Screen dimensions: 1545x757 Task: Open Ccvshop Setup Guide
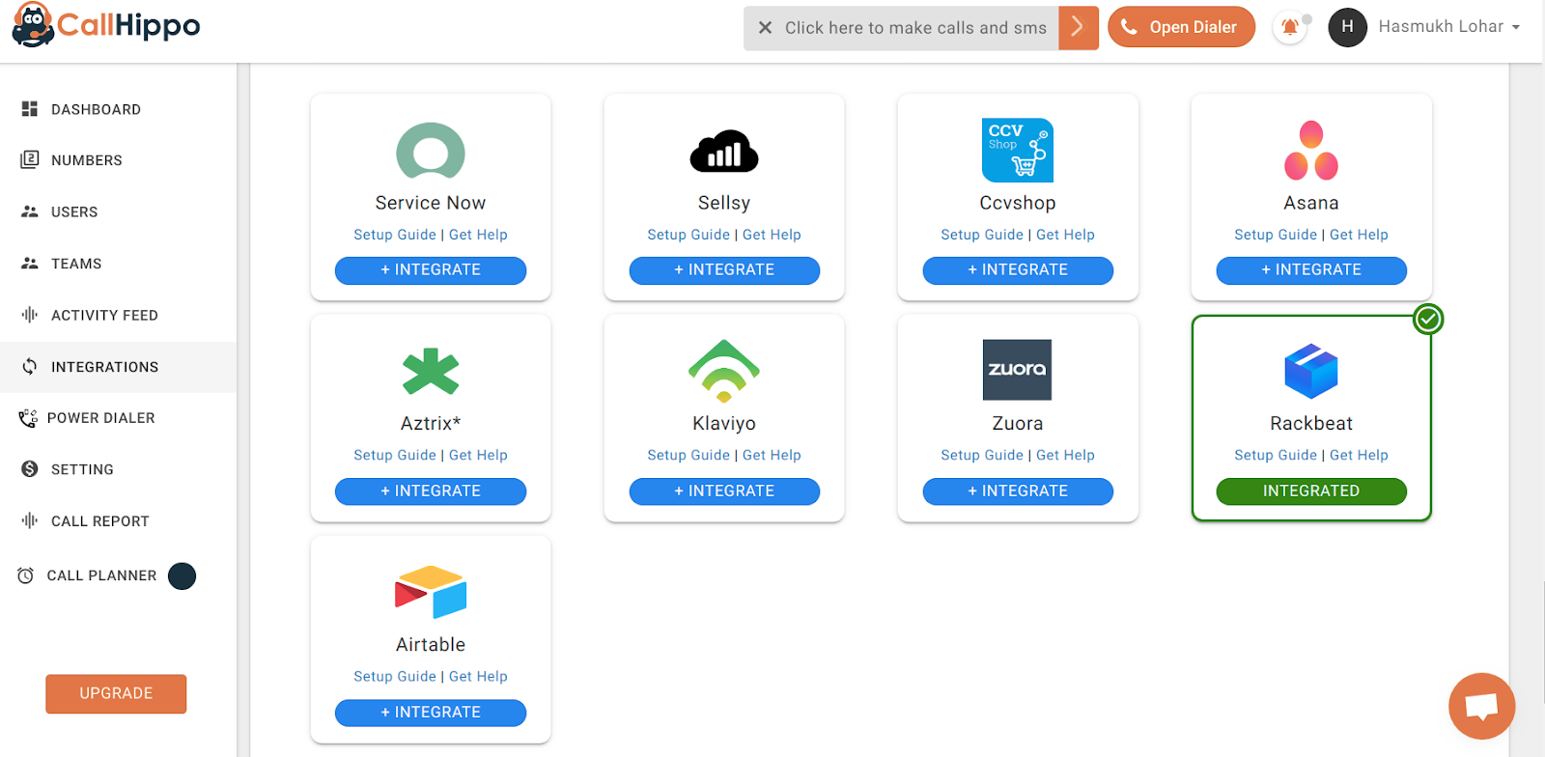point(982,235)
